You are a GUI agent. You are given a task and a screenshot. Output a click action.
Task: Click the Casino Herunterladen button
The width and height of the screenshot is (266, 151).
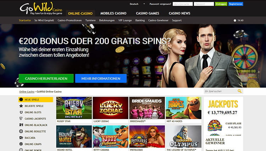[46, 78]
